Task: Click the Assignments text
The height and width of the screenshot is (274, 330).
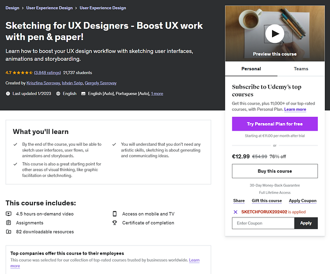Action: [x=30, y=223]
